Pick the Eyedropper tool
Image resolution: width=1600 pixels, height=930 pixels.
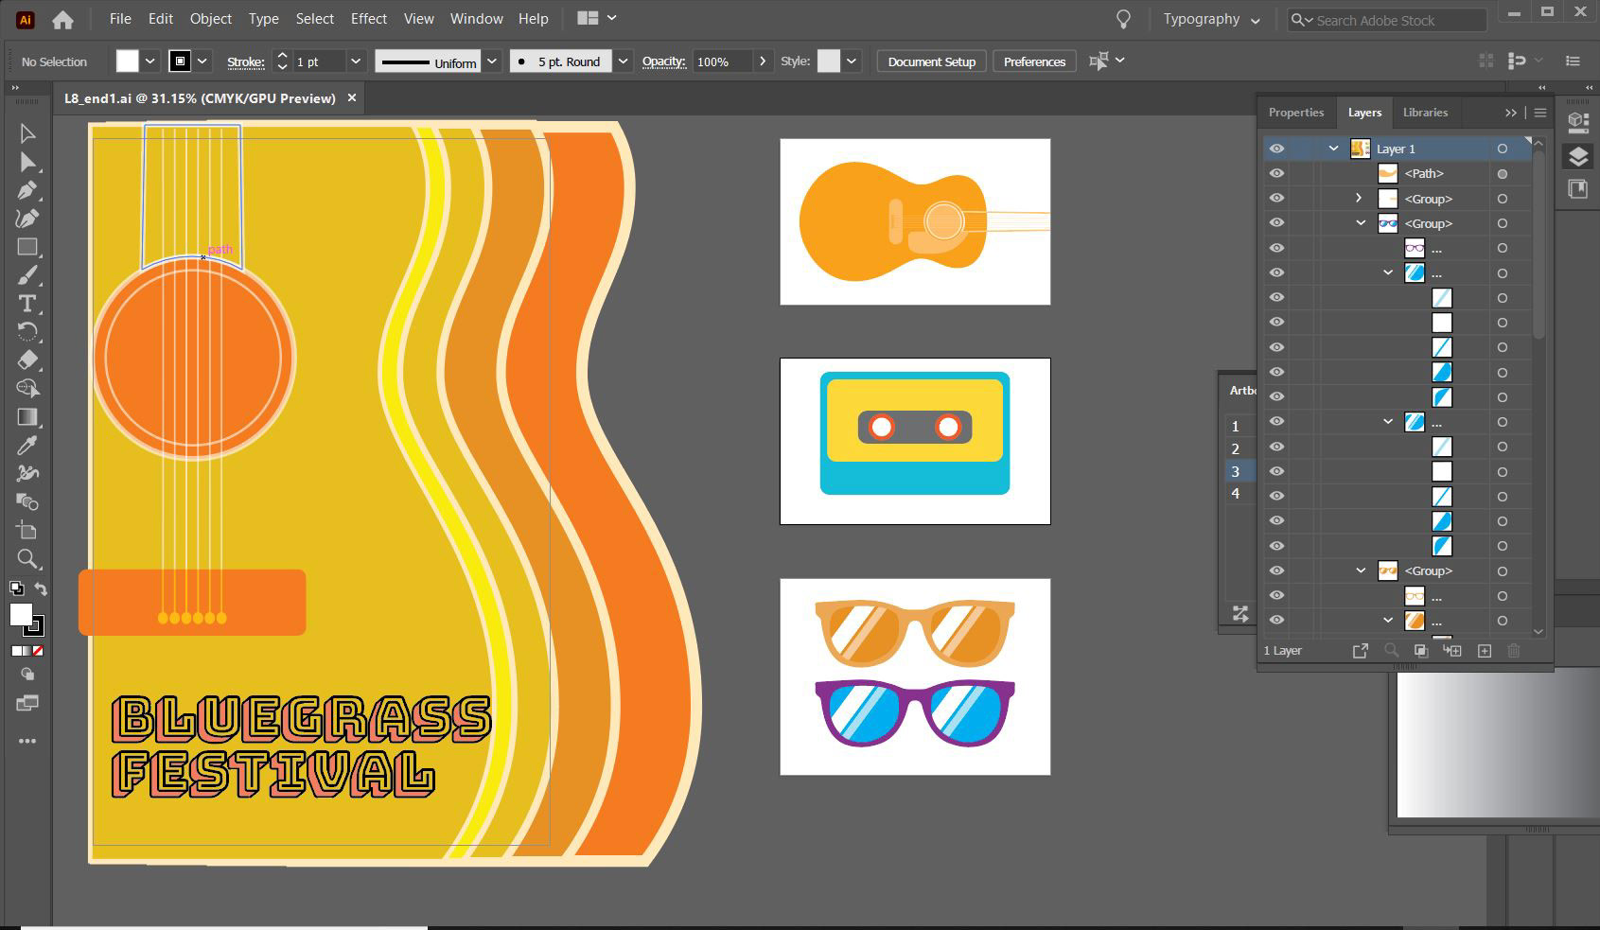[27, 445]
